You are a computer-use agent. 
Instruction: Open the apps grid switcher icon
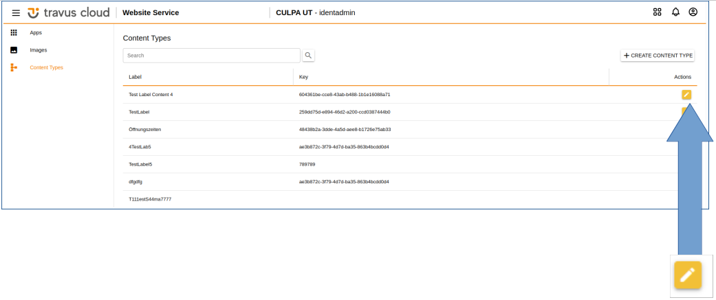point(657,12)
